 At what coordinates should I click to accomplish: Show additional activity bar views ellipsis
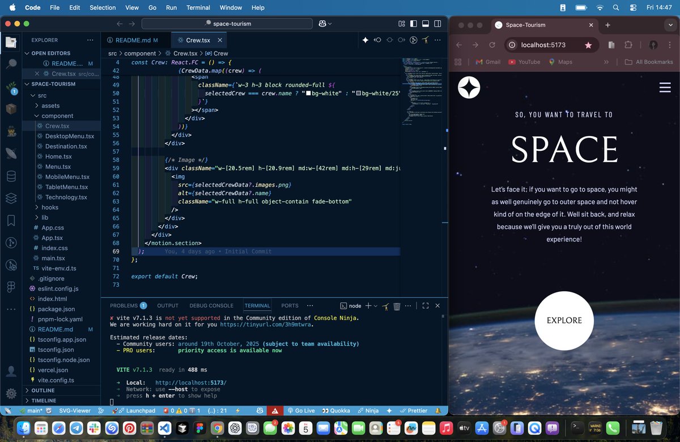tap(11, 309)
